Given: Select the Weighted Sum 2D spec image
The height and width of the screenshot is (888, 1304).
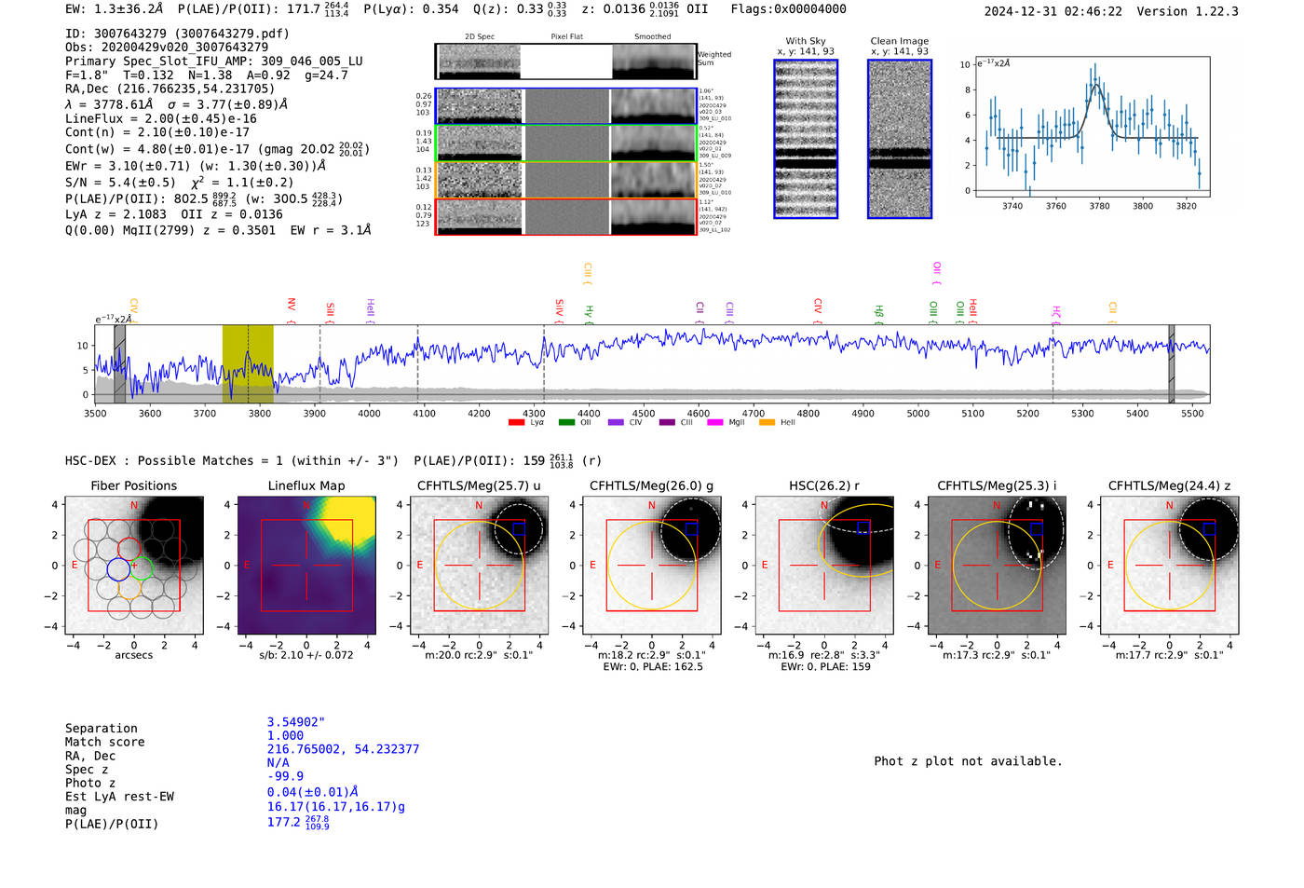Looking at the screenshot, I should [x=565, y=61].
